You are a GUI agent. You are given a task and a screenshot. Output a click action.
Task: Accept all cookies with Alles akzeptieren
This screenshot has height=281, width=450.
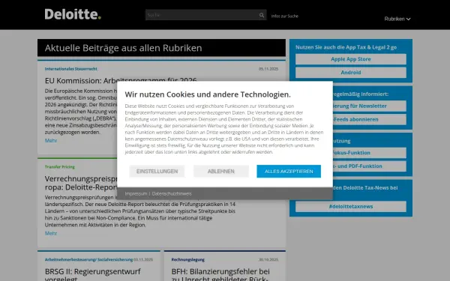click(x=289, y=171)
